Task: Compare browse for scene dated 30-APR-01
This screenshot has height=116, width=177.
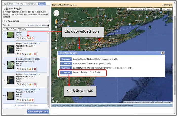Action: [23, 54]
